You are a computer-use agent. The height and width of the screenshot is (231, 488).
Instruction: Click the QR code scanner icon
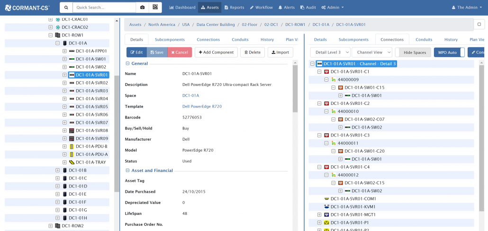155,8
